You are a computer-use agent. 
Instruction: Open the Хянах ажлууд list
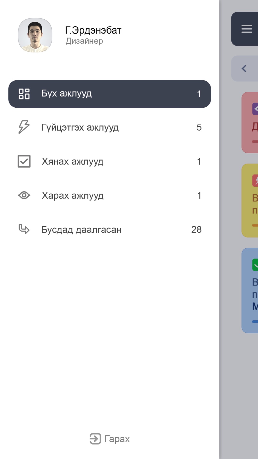(110, 161)
